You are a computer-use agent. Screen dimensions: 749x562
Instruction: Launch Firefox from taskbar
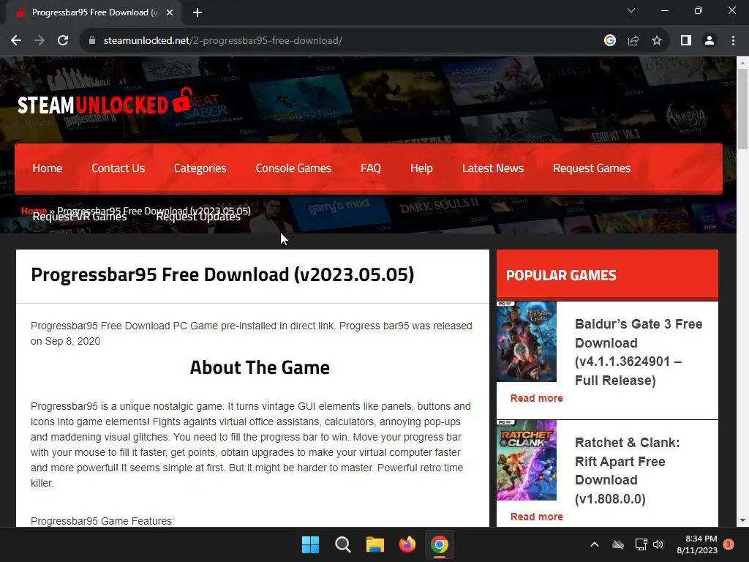(407, 544)
